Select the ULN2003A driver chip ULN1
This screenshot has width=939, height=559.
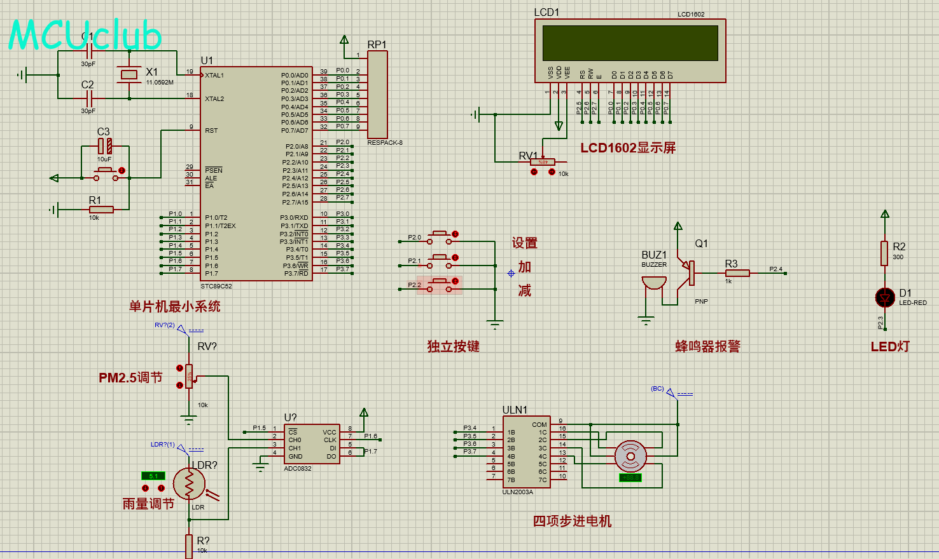(x=527, y=452)
